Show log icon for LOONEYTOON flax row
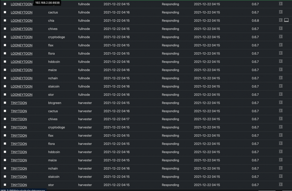The width and height of the screenshot is (292, 191). [281, 45]
